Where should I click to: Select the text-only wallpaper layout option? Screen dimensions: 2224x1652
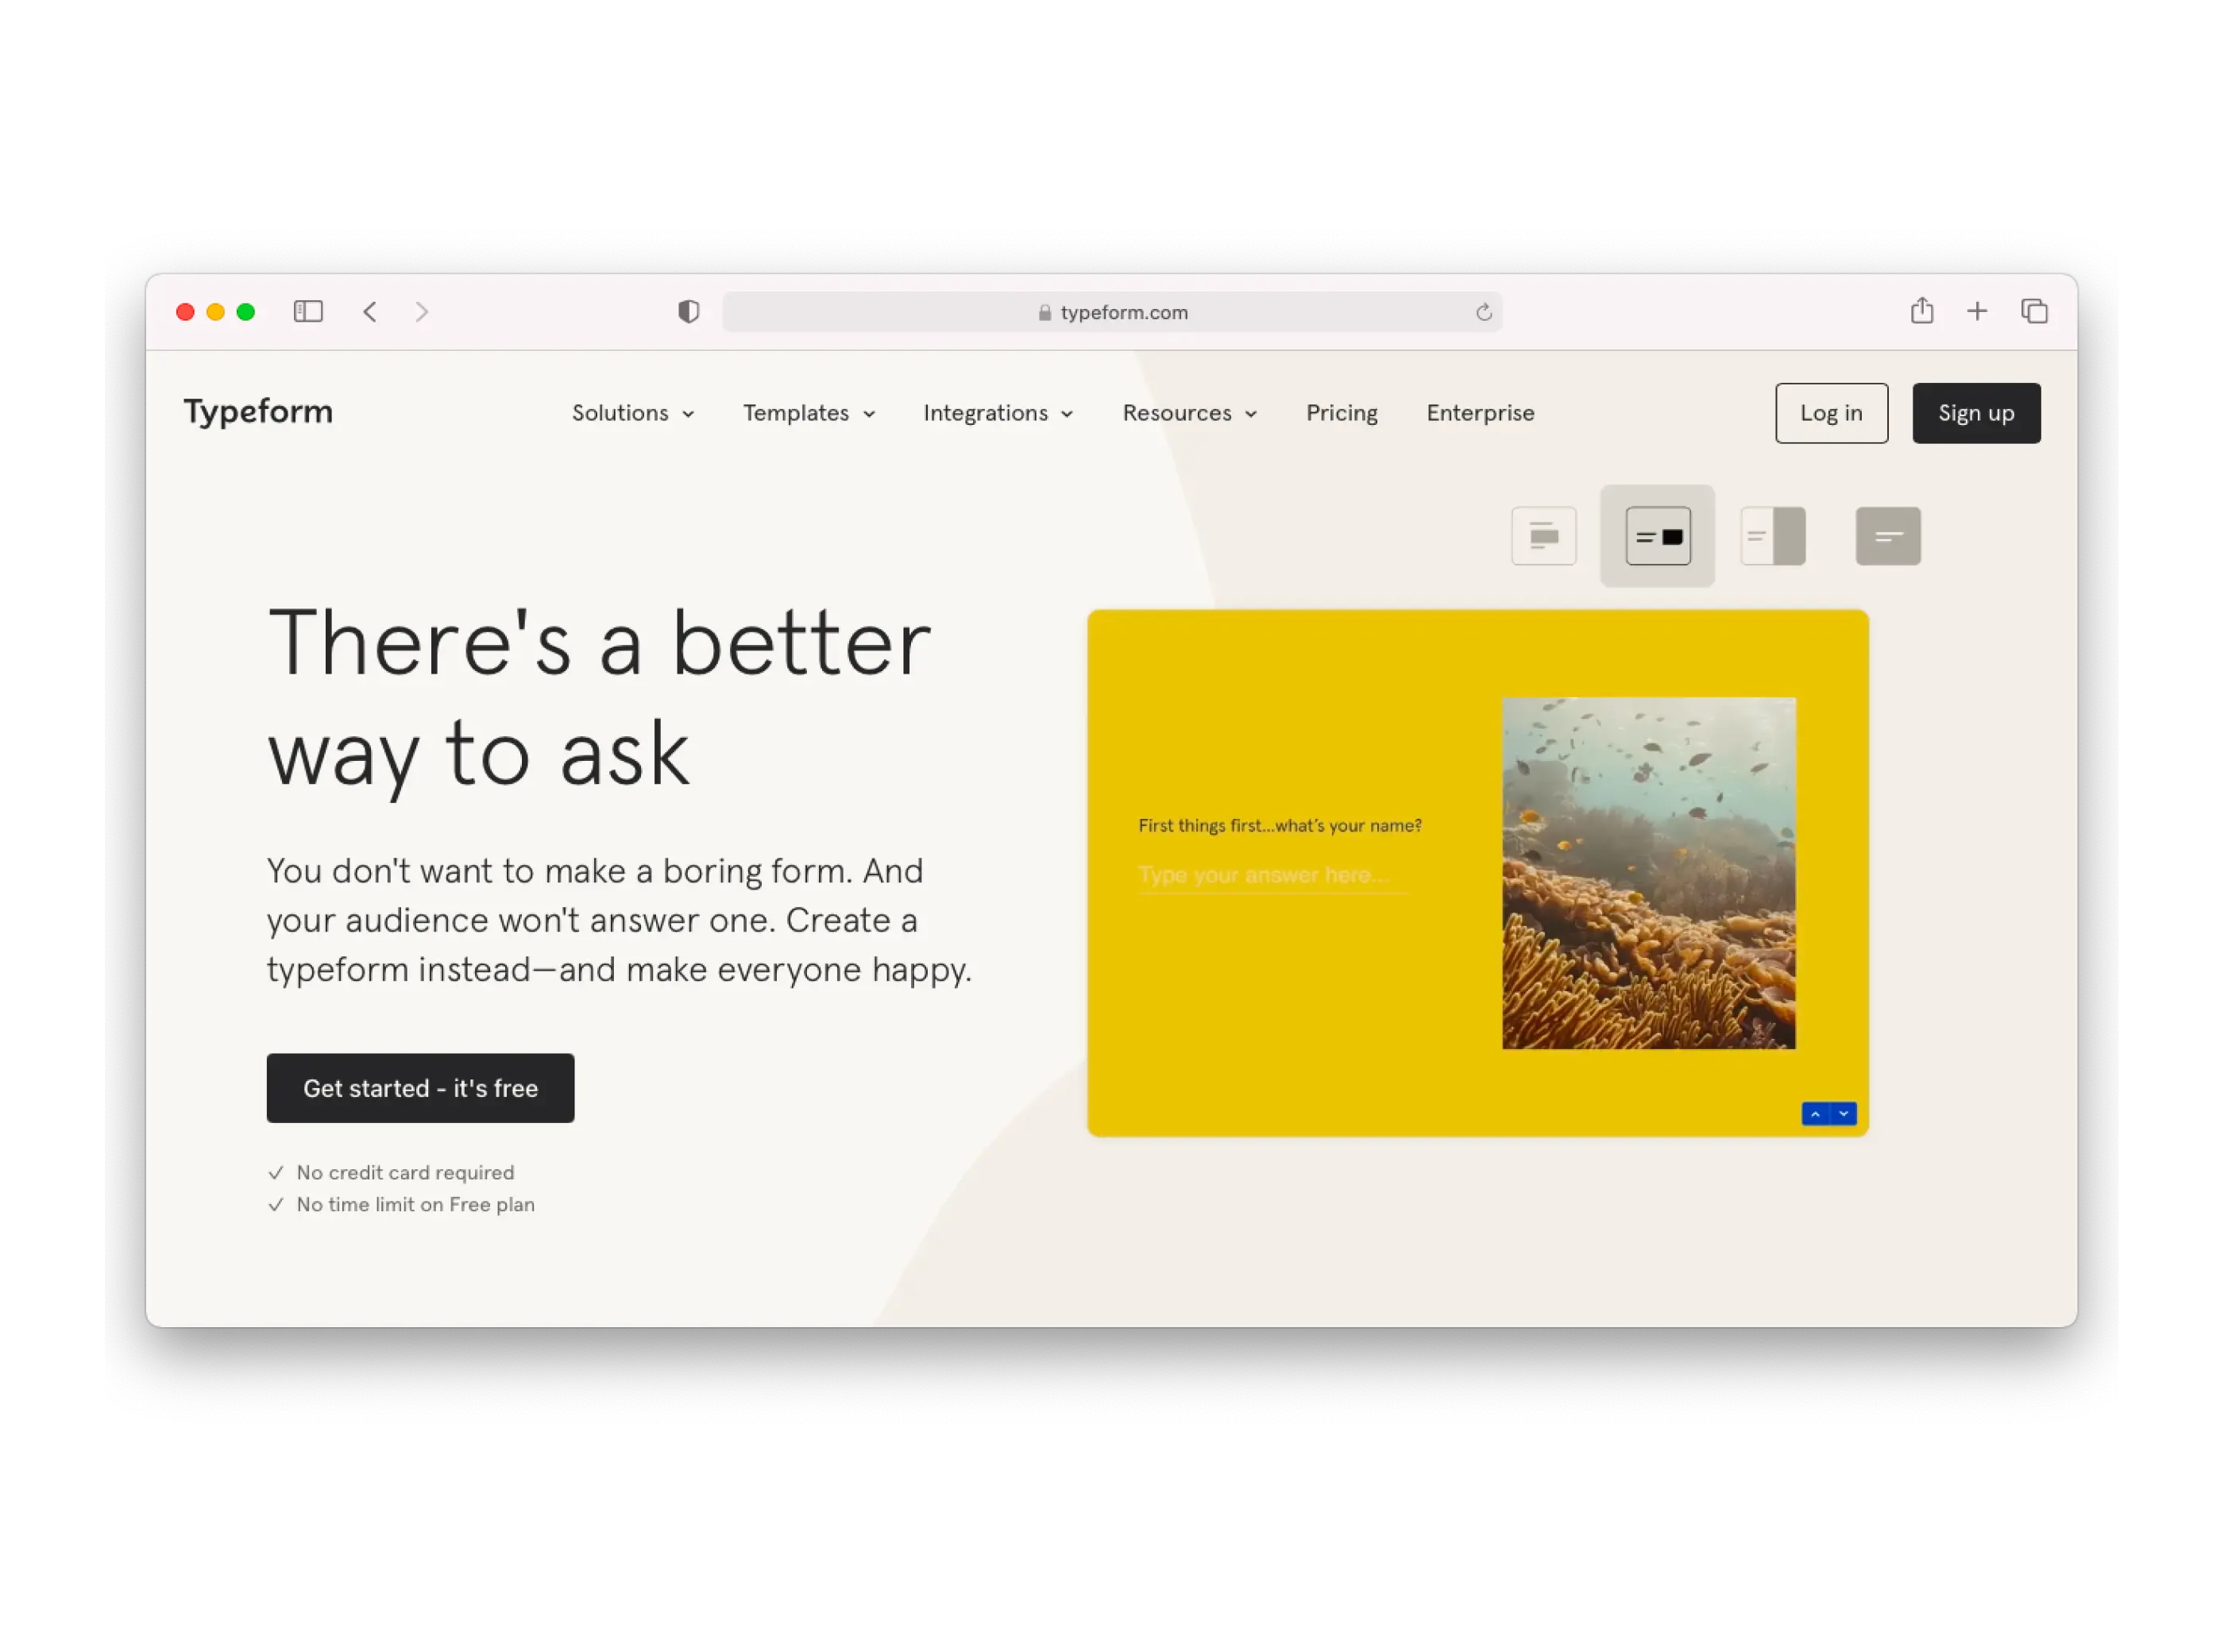[x=1888, y=537]
